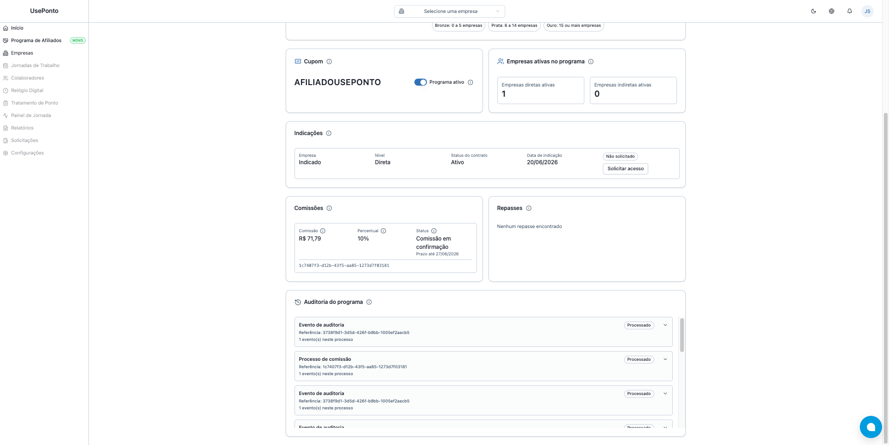This screenshot has width=889, height=445.
Task: Open notifications with the bell icon
Action: pos(850,11)
